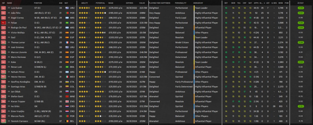Click Stefan Savić's Alienated happiness status
313x125 pixels.
click(x=154, y=96)
